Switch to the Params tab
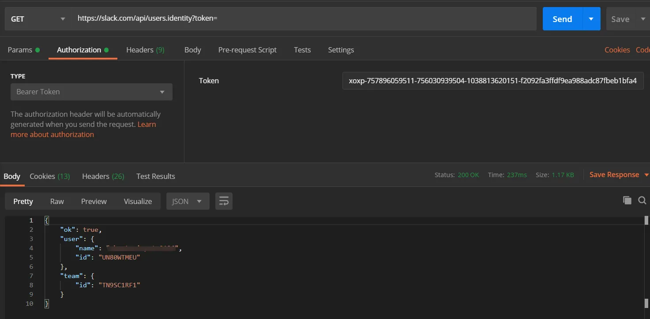Viewport: 650px width, 319px height. pyautogui.click(x=24, y=50)
